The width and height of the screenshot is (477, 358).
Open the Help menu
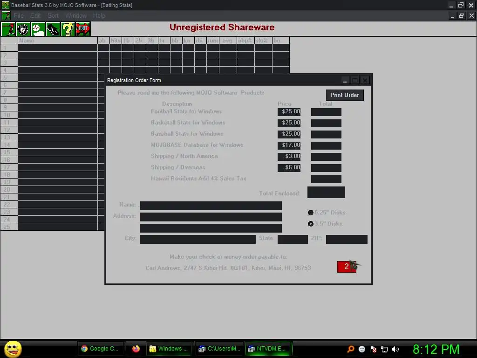(x=99, y=15)
